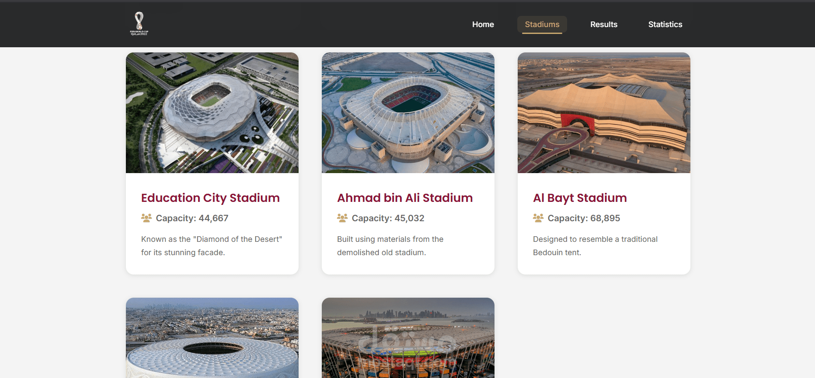Open the Statistics page
The image size is (815, 378).
(x=665, y=24)
